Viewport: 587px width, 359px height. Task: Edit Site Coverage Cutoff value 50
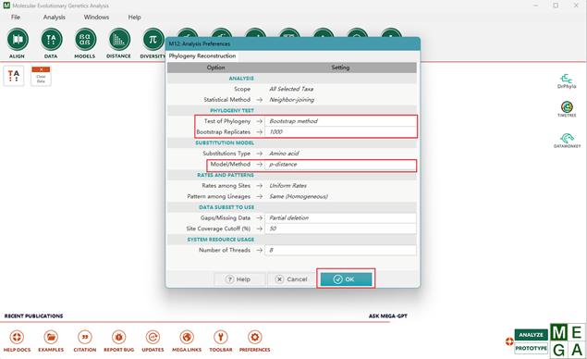coord(340,229)
